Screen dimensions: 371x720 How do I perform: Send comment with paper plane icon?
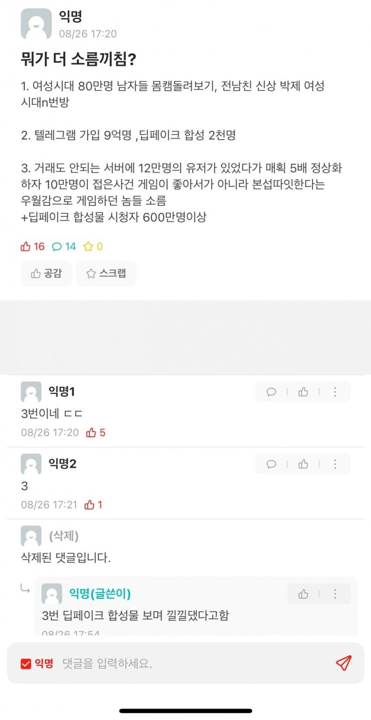[x=343, y=663]
